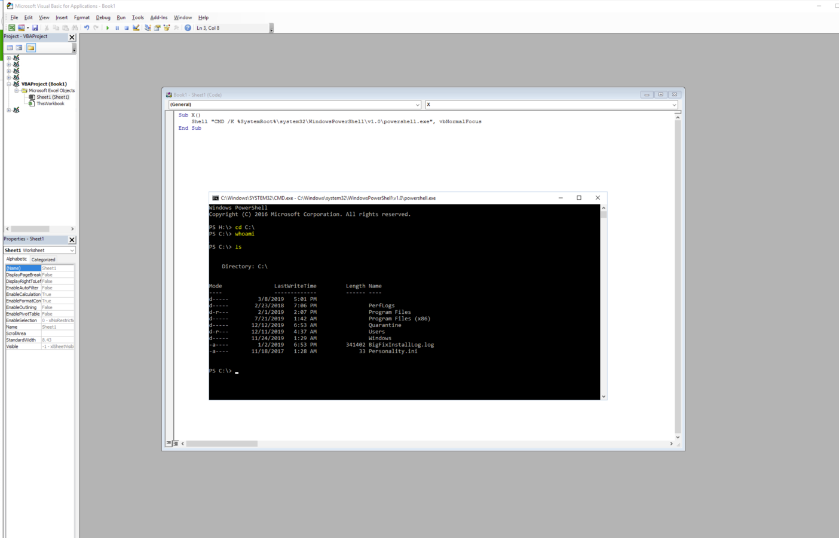Image resolution: width=839 pixels, height=538 pixels.
Task: Open Standard toolbar options arrow
Action: tap(271, 29)
